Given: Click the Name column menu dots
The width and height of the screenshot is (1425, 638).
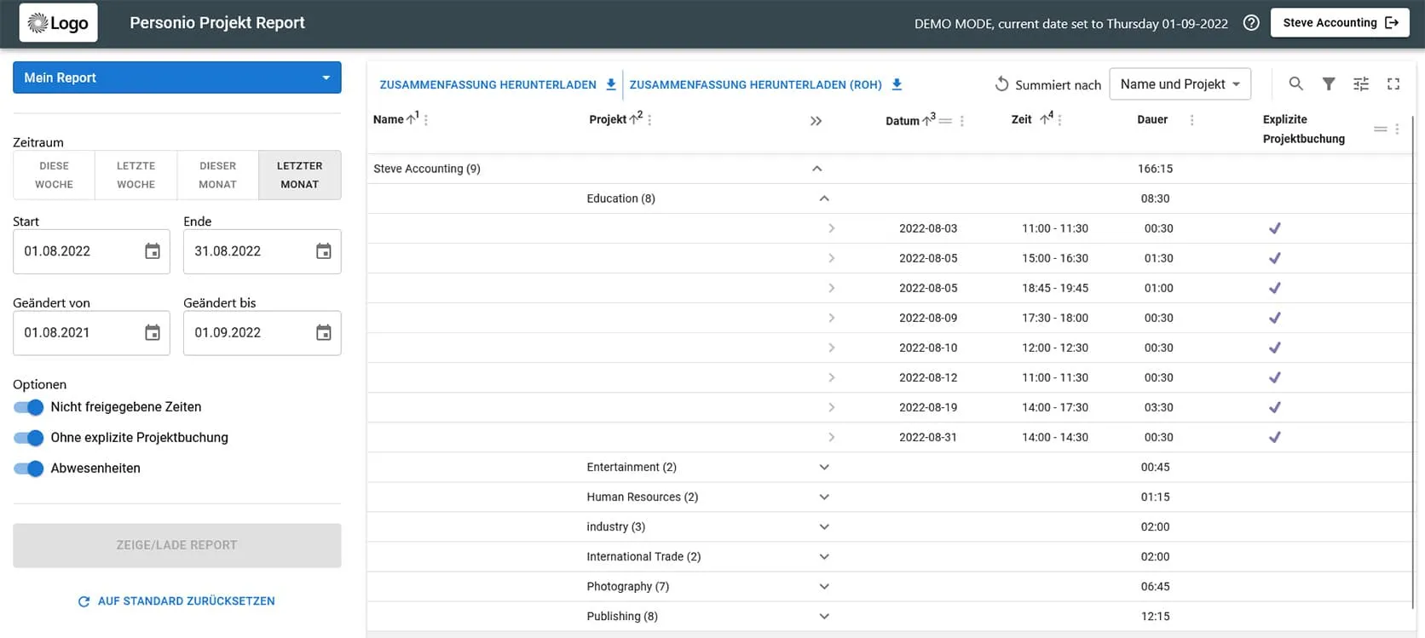Looking at the screenshot, I should pyautogui.click(x=426, y=120).
